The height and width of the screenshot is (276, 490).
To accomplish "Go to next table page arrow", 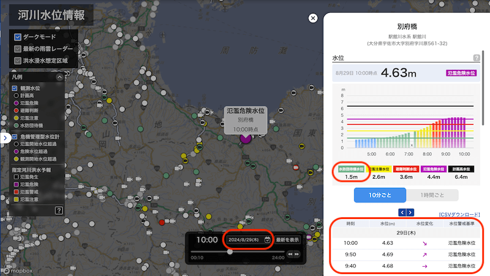I will pos(410,212).
